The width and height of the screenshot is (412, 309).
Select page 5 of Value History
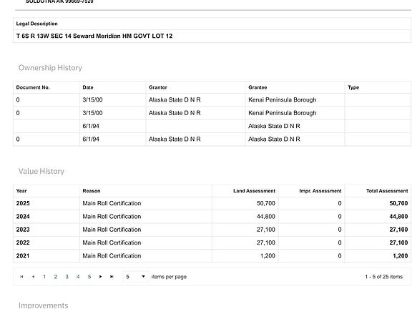click(x=89, y=277)
